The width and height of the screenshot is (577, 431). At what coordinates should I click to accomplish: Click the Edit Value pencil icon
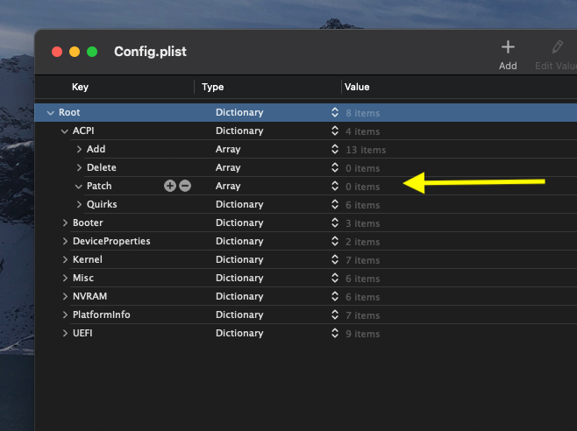[557, 47]
